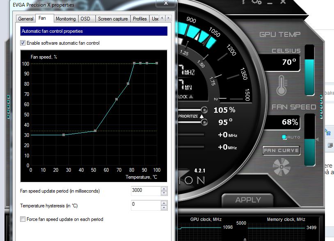
Task: Click the PRIORITIZE arrow toggle
Action: [x=201, y=116]
